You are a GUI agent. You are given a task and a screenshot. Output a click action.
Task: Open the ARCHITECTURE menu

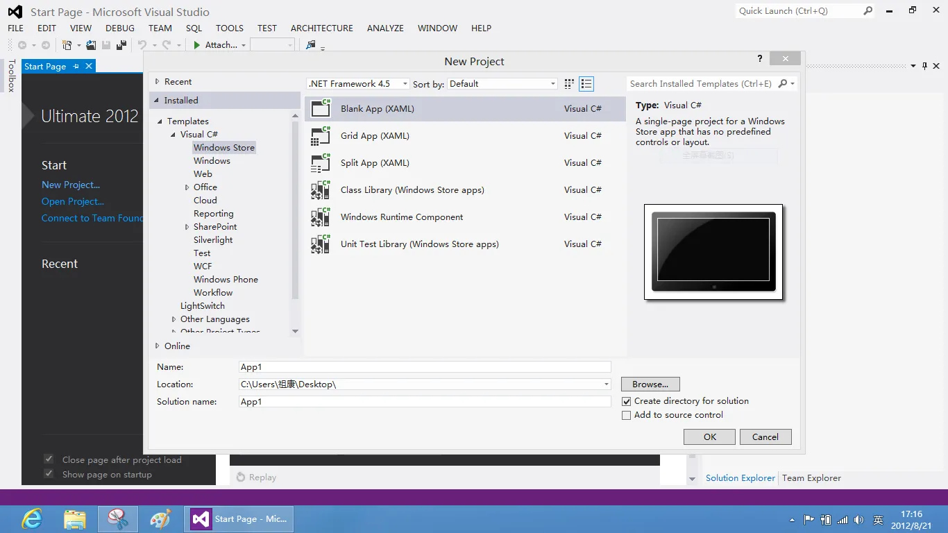coord(321,28)
